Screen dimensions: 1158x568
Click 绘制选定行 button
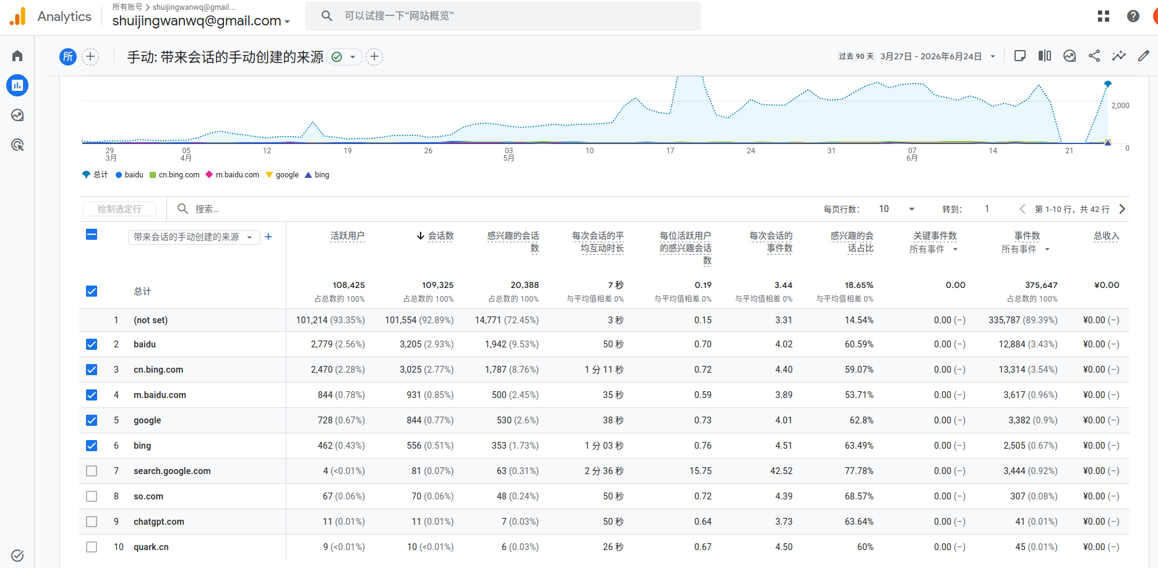click(x=119, y=209)
